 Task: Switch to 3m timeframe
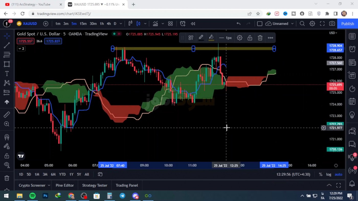click(x=66, y=23)
